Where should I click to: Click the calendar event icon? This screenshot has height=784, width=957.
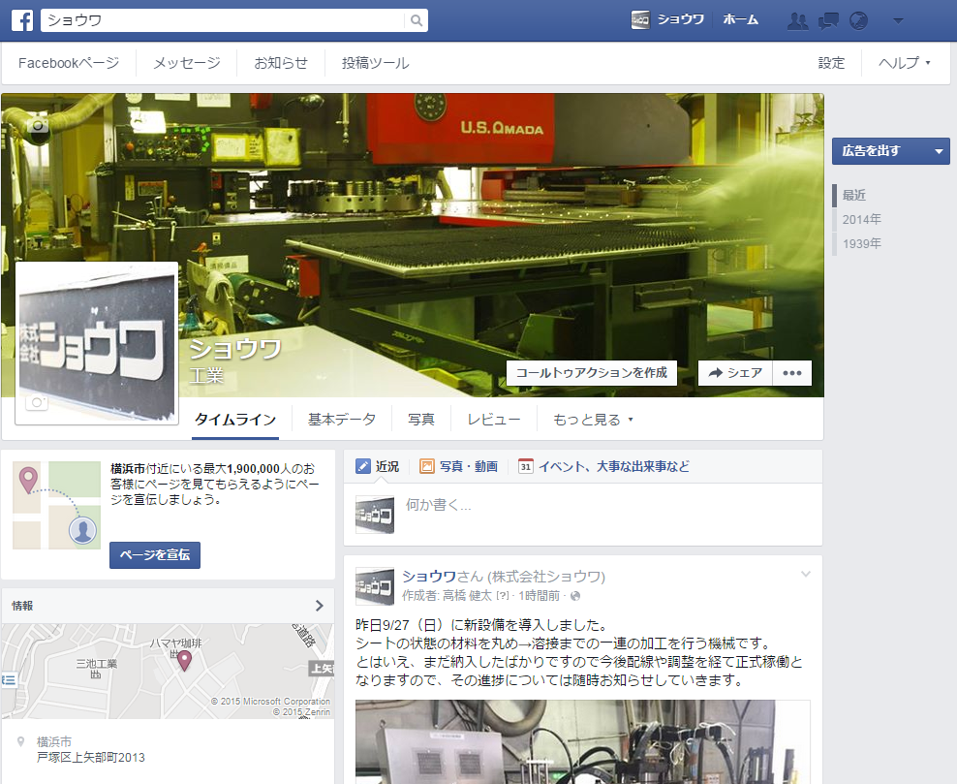526,466
